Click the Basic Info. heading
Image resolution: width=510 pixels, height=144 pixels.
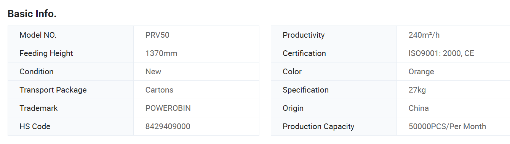(x=32, y=14)
